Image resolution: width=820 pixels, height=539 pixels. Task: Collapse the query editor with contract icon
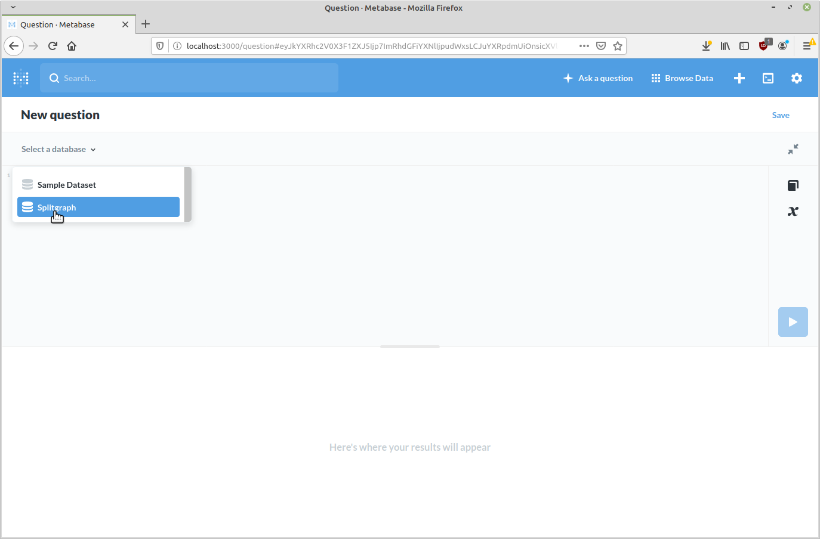point(793,149)
